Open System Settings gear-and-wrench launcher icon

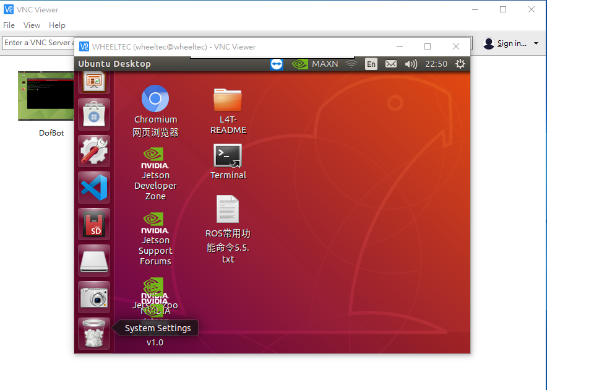[x=94, y=151]
